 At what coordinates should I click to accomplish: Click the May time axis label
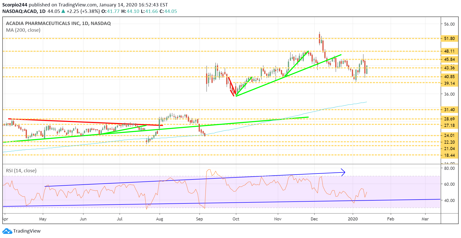(43, 219)
